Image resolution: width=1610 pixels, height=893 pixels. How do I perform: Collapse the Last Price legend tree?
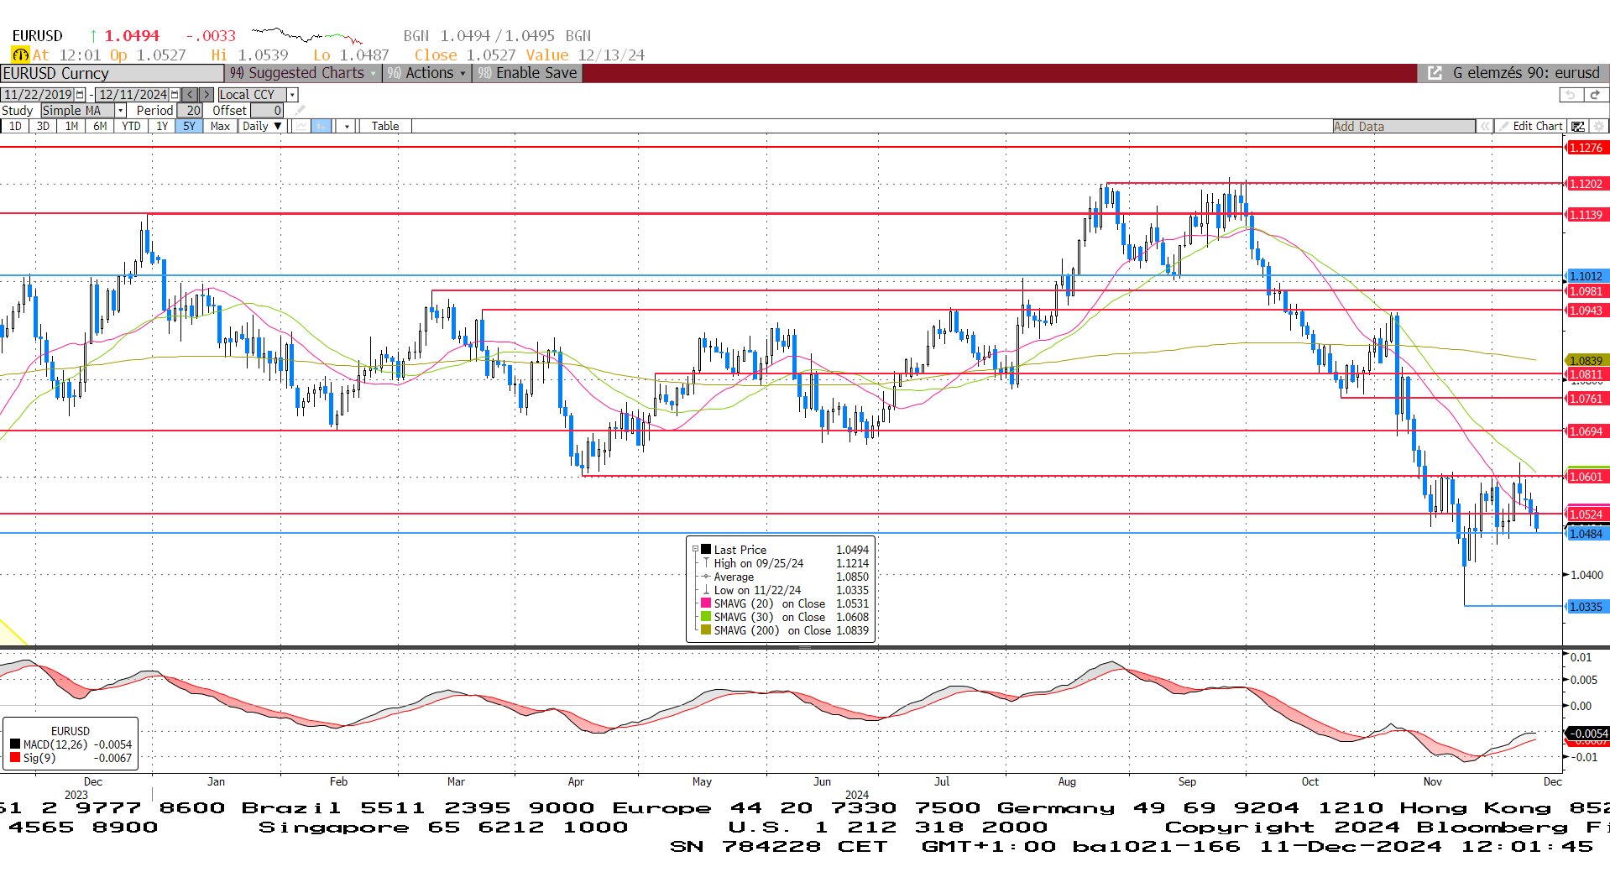695,550
